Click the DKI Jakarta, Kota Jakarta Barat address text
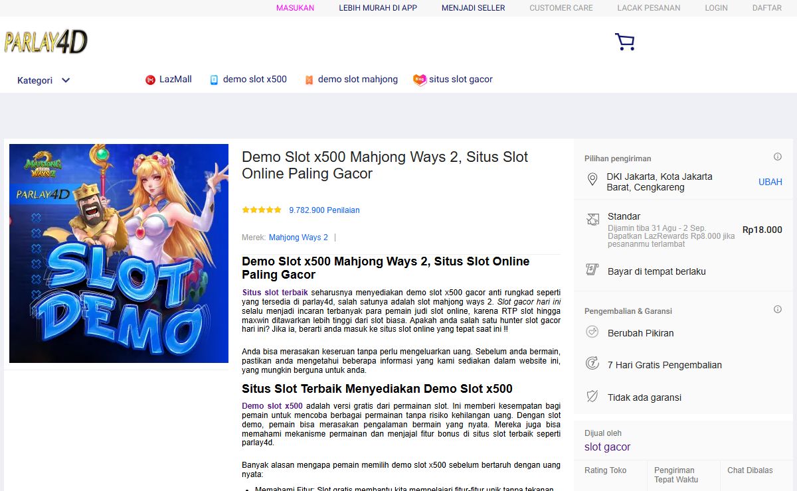The height and width of the screenshot is (491, 797). [x=660, y=182]
